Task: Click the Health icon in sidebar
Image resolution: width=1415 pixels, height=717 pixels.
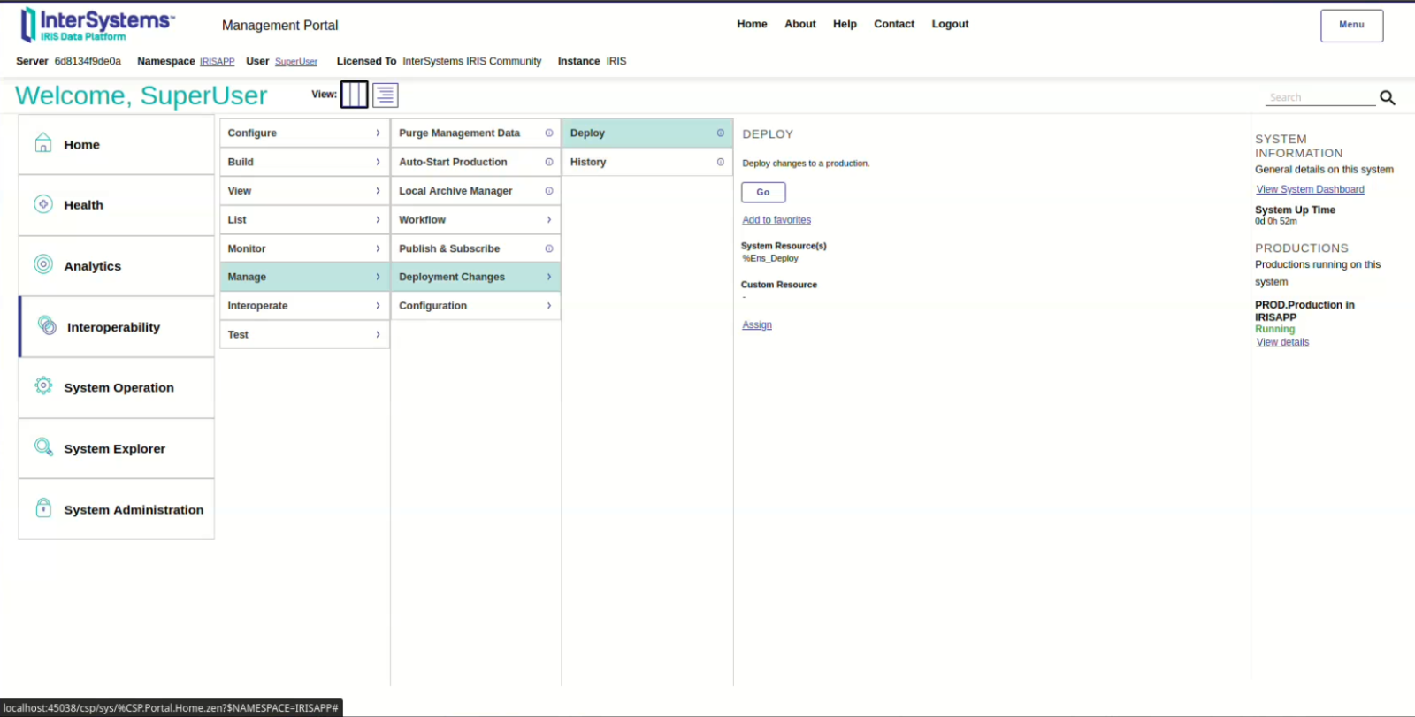Action: [x=43, y=204]
